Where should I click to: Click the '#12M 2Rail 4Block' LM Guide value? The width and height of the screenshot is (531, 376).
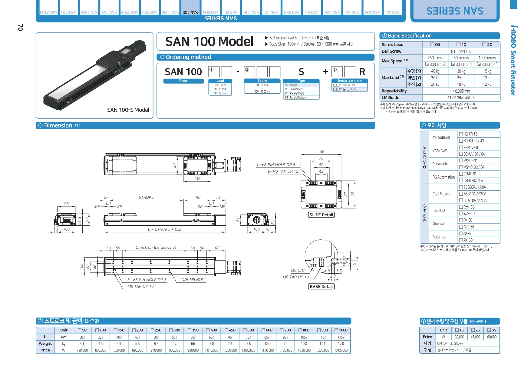(x=461, y=98)
